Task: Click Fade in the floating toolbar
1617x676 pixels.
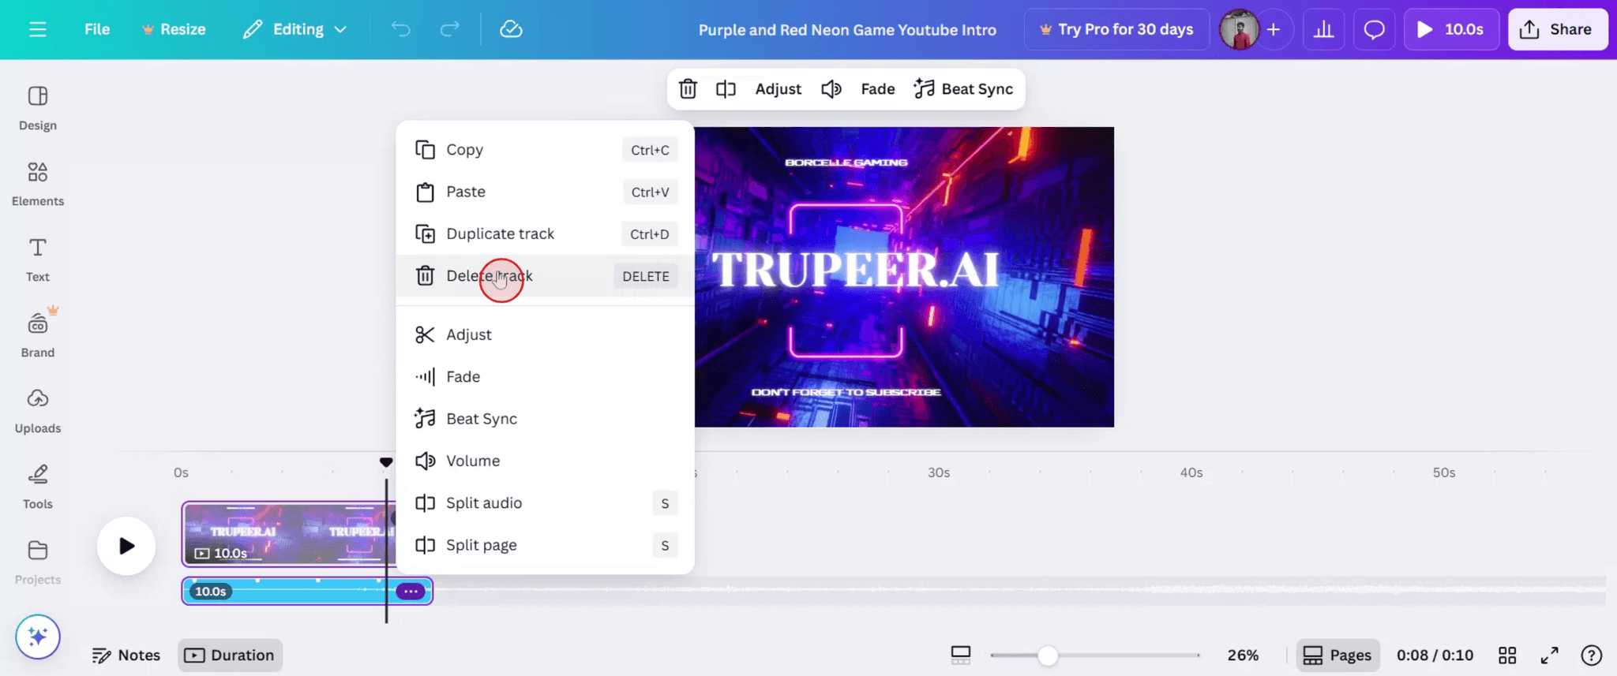Action: point(878,89)
